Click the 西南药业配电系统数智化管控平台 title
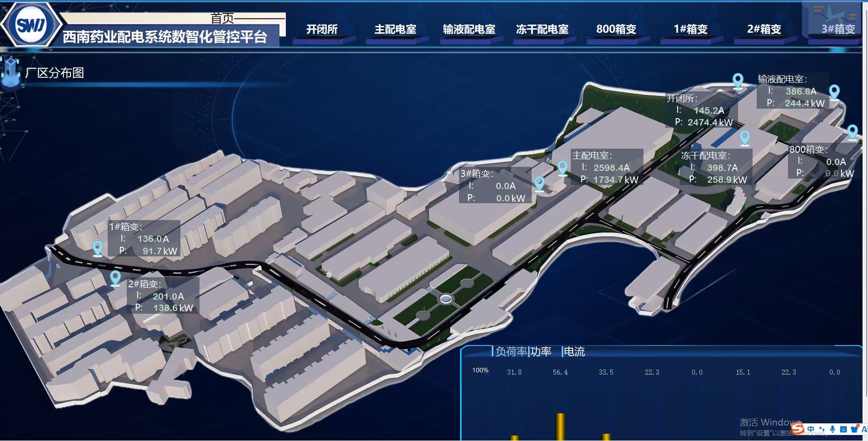Screen dimensions: 868x441 [165, 36]
